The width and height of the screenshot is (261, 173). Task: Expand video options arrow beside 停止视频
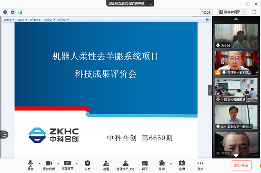point(58,164)
